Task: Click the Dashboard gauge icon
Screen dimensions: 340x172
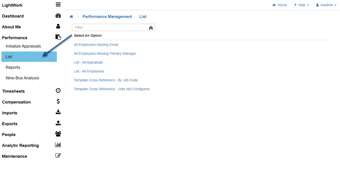Action: (58, 16)
